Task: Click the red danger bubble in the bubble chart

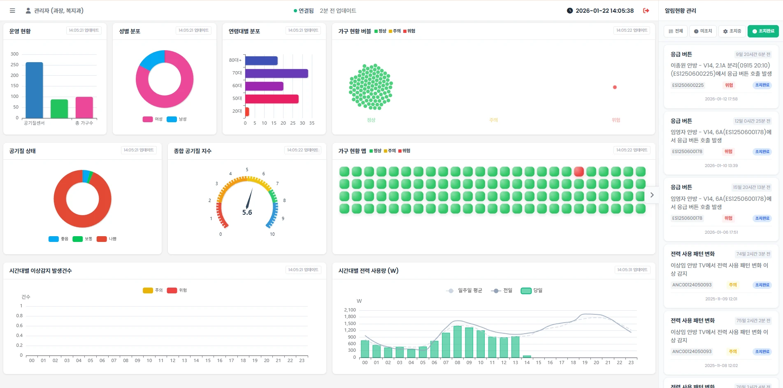Action: [615, 87]
